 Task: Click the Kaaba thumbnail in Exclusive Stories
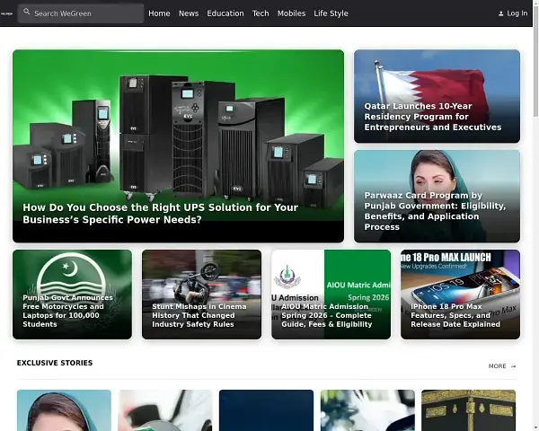click(468, 410)
